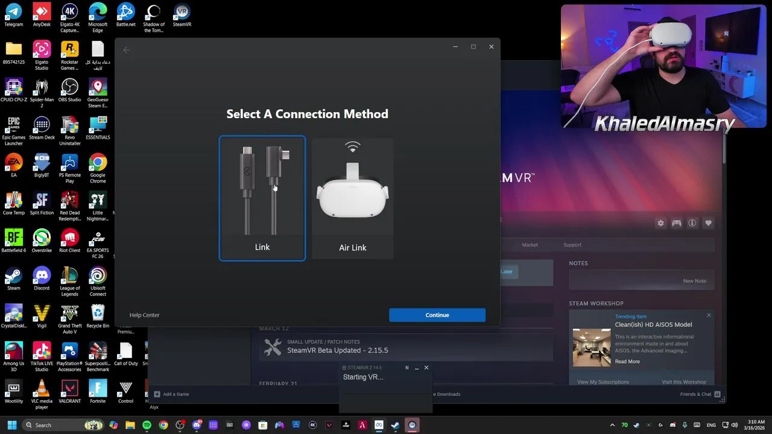The image size is (772, 434).
Task: Open Recycle Bin on the desktop
Action: [98, 316]
